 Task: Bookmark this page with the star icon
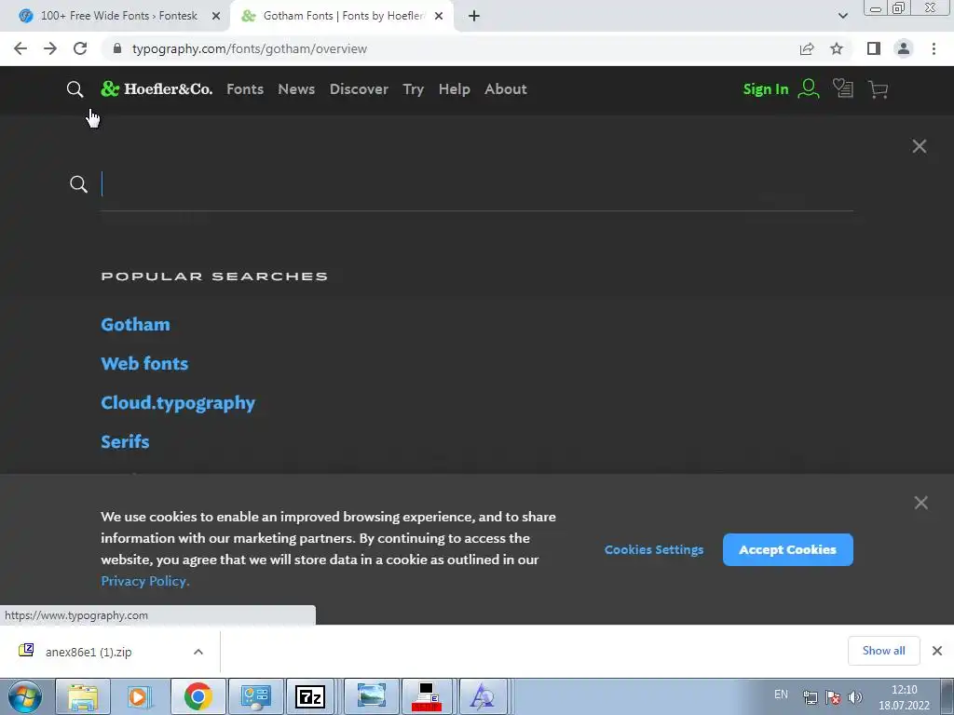pyautogui.click(x=837, y=48)
